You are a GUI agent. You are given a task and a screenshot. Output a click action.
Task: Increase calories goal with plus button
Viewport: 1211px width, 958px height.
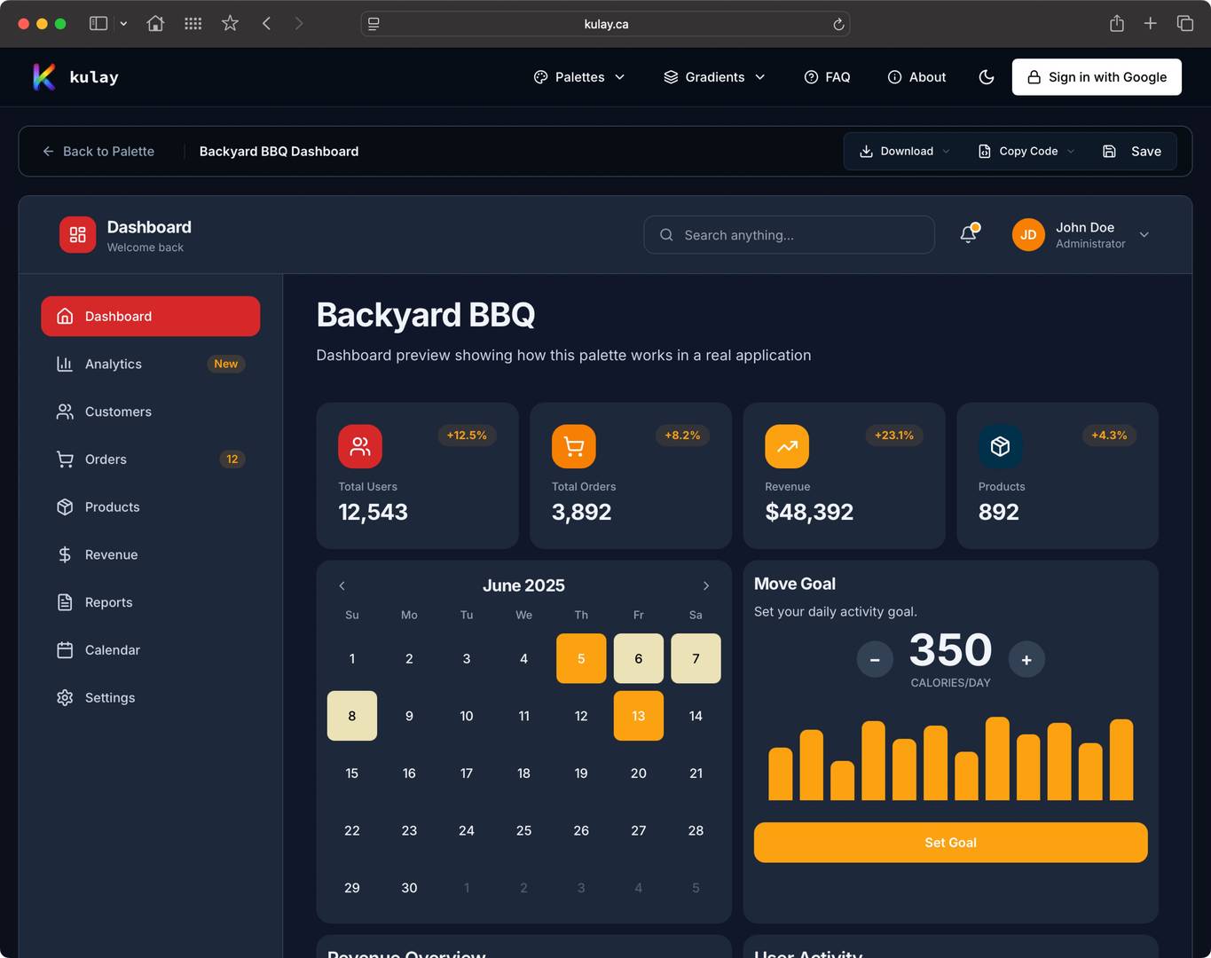1026,660
